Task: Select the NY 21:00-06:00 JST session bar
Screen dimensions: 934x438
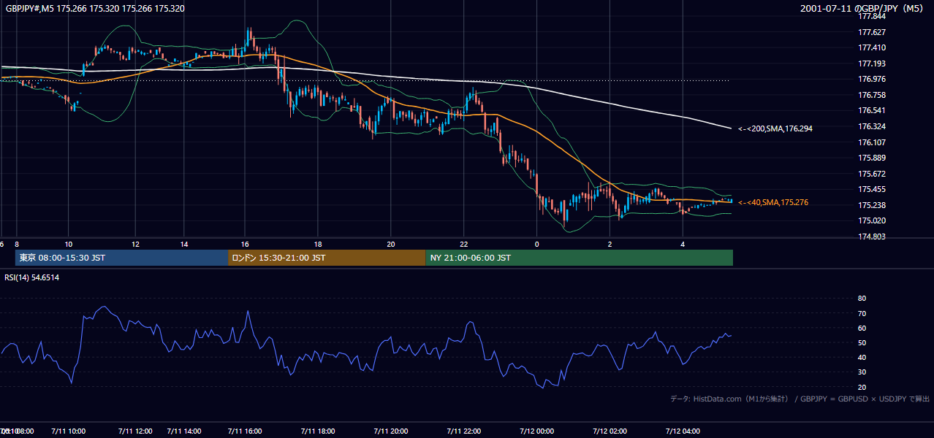Action: point(579,258)
